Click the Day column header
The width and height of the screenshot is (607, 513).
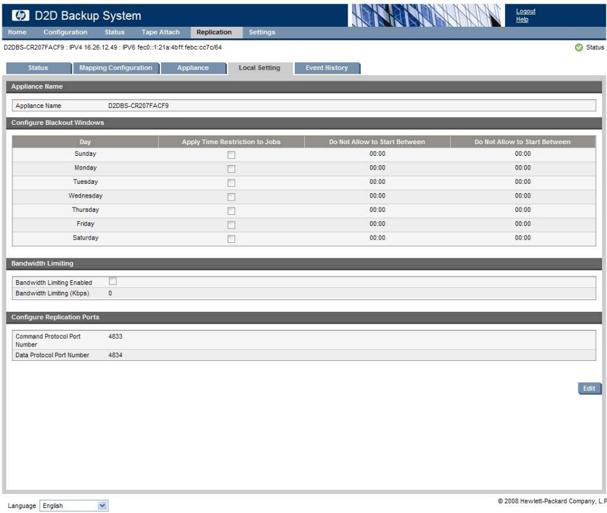coord(85,142)
